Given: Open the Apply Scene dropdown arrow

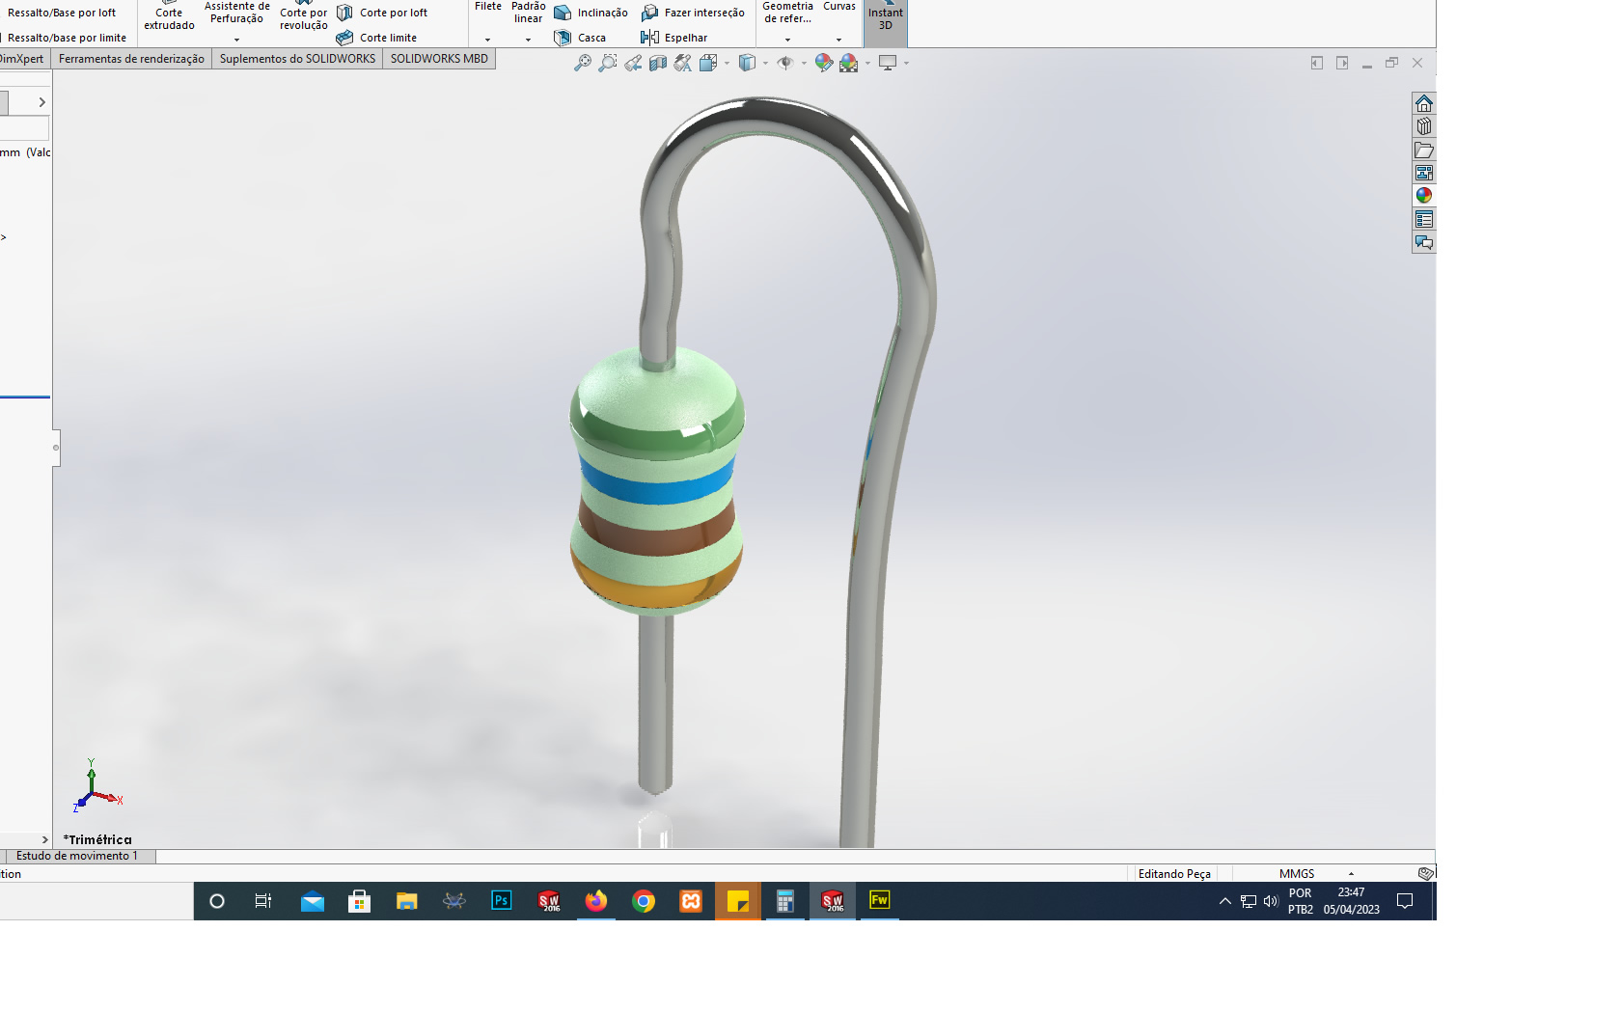Looking at the screenshot, I should tap(867, 64).
